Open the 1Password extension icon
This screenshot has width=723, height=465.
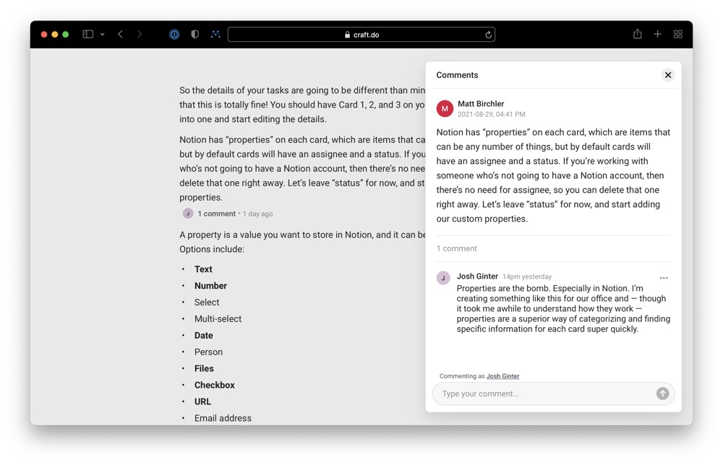click(174, 34)
